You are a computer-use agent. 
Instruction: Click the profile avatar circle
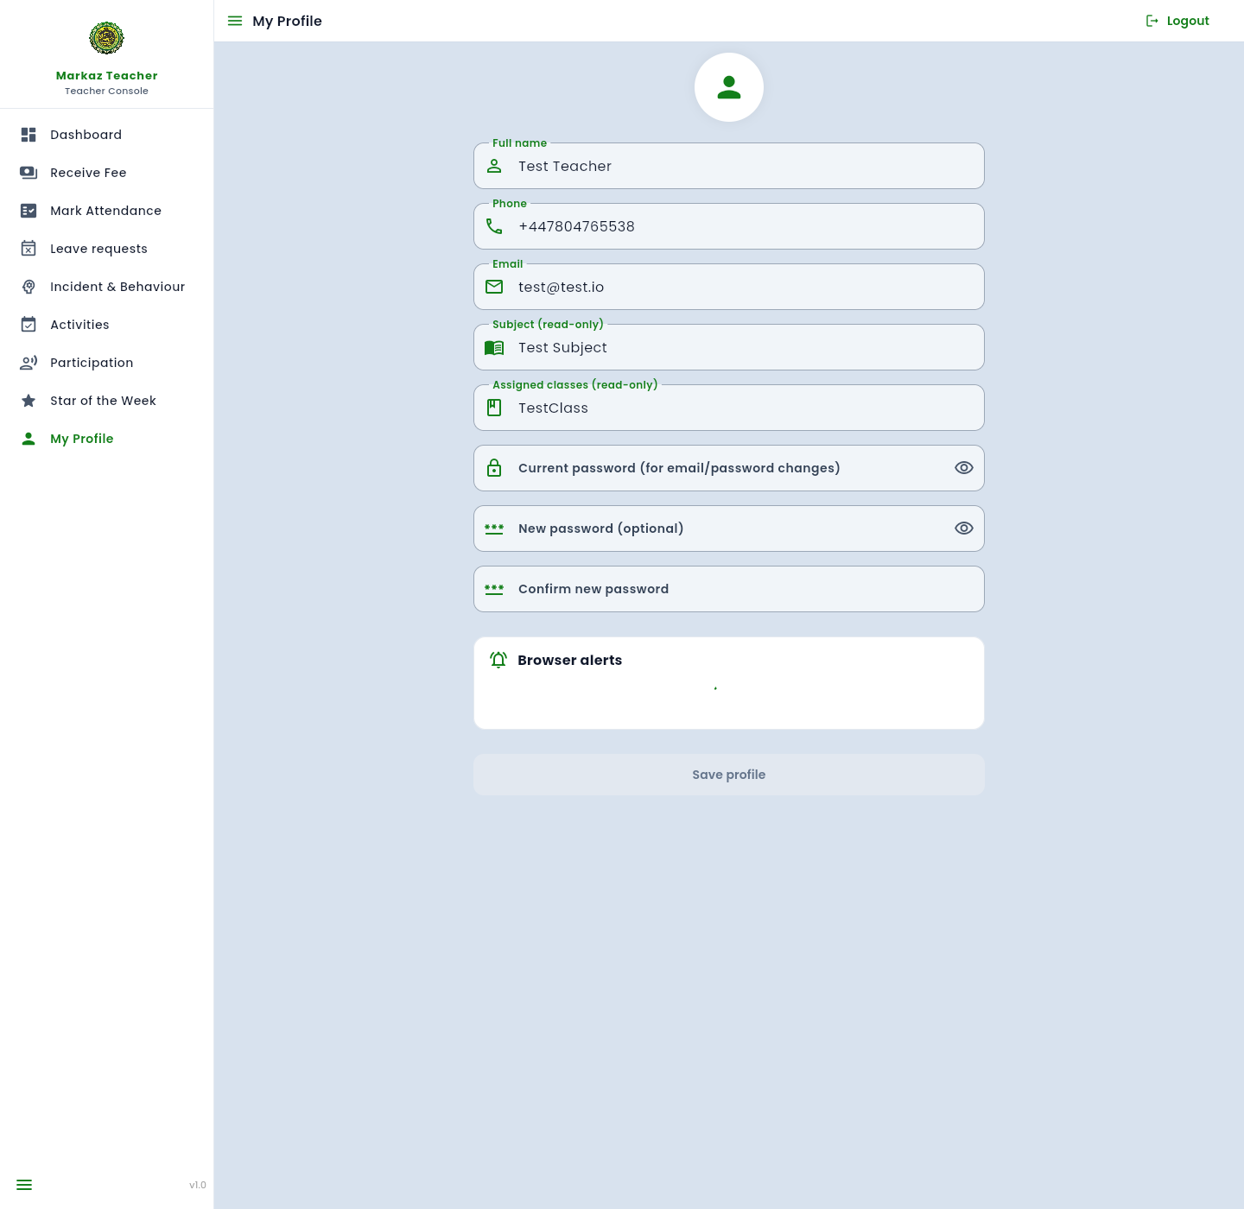[x=729, y=87]
